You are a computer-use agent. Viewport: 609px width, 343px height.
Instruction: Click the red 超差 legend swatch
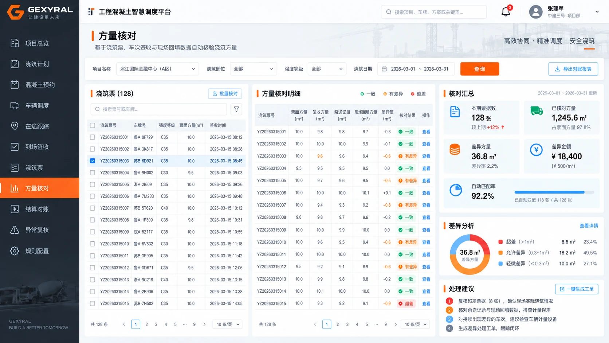click(500, 242)
